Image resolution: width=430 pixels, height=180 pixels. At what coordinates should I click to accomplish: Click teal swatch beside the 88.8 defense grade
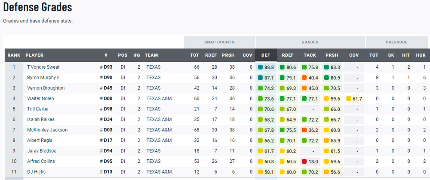(x=261, y=67)
